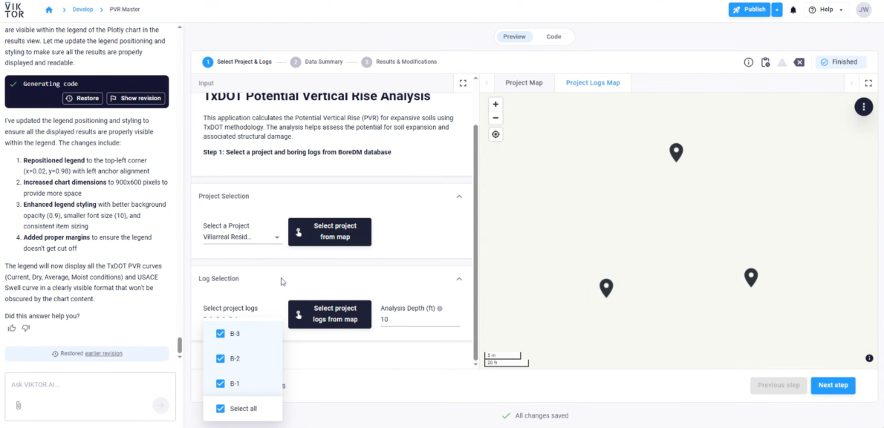Click the chat scrollbar down arrow

point(180,357)
